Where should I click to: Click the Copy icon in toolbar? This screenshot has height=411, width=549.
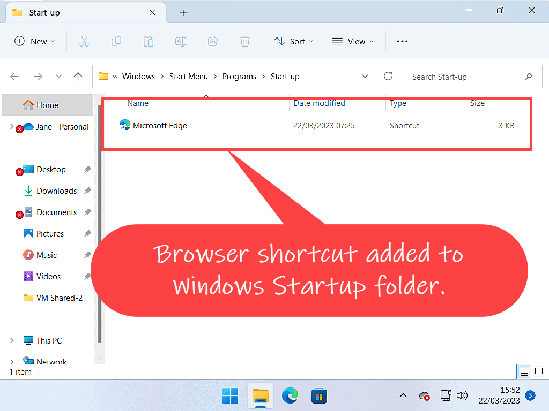click(x=116, y=41)
